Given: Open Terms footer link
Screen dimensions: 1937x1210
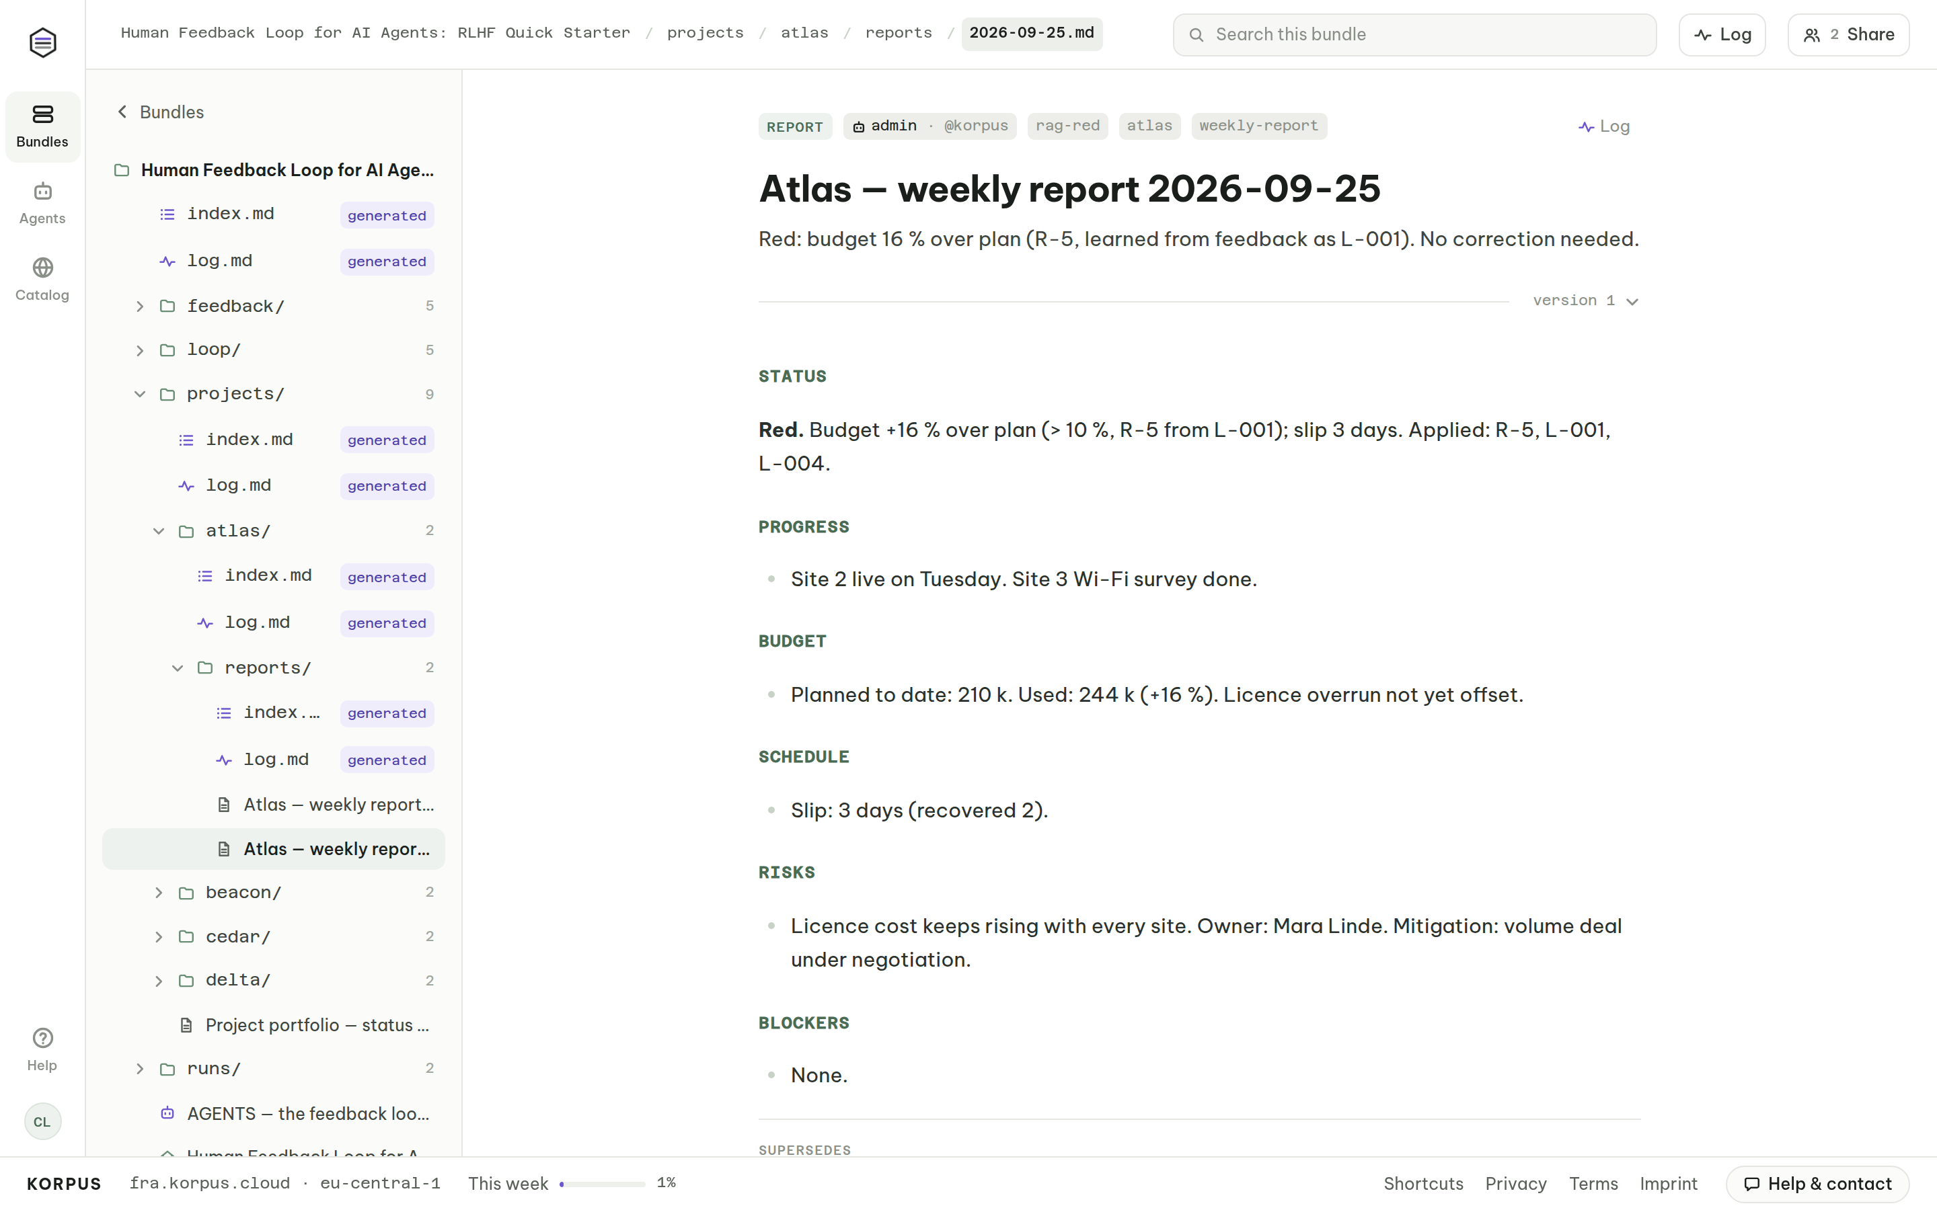Looking at the screenshot, I should point(1593,1184).
